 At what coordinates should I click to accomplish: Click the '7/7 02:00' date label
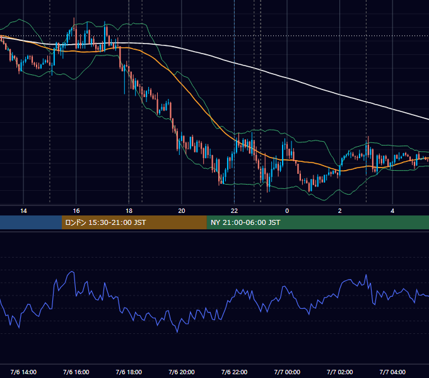click(340, 372)
